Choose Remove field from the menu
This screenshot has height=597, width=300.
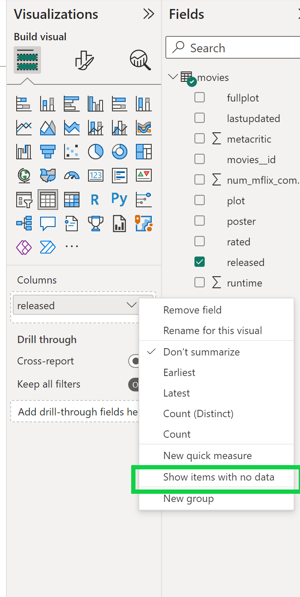click(x=192, y=310)
